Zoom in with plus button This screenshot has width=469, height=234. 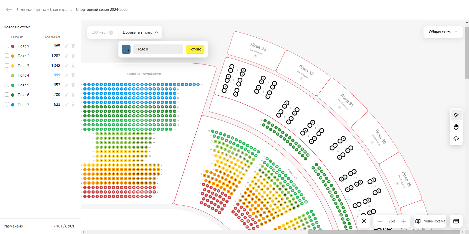[404, 221]
